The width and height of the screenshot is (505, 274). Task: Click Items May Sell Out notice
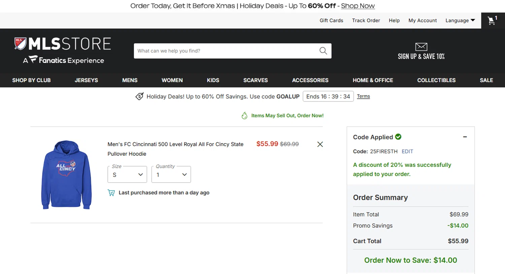point(288,116)
